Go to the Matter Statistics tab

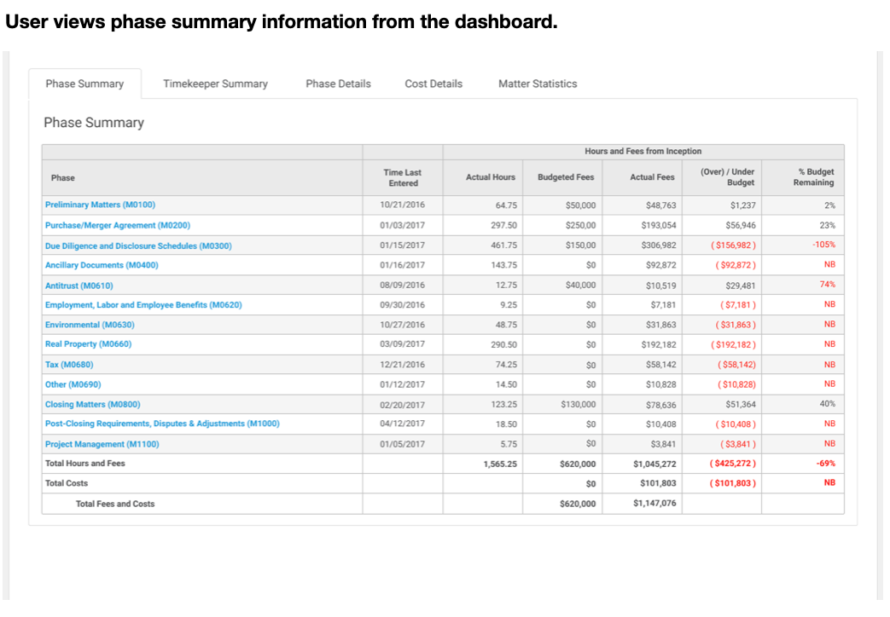538,84
